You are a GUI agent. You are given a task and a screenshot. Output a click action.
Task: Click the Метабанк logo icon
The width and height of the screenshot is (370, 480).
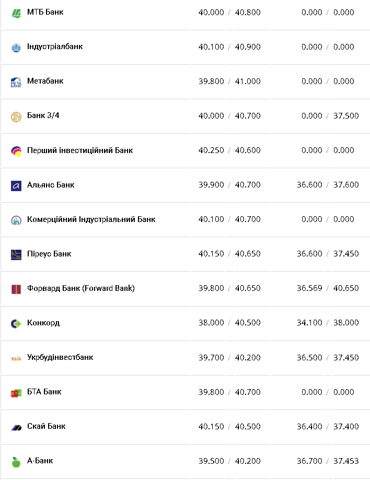point(16,82)
